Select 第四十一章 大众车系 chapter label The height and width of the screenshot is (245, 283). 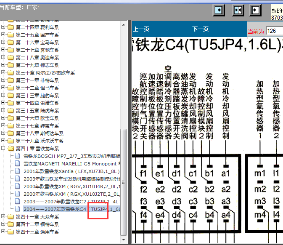pyautogui.click(x=37, y=217)
